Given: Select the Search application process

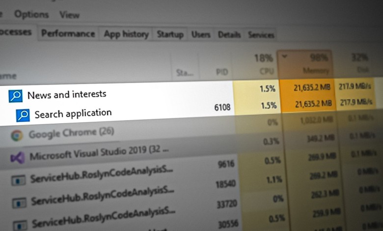Looking at the screenshot, I should pos(73,114).
